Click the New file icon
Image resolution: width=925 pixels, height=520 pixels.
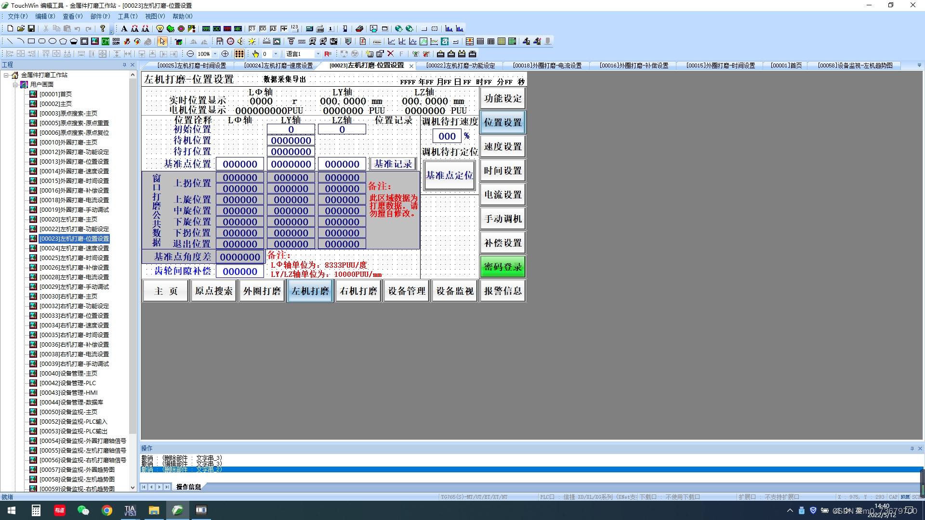tap(10, 29)
